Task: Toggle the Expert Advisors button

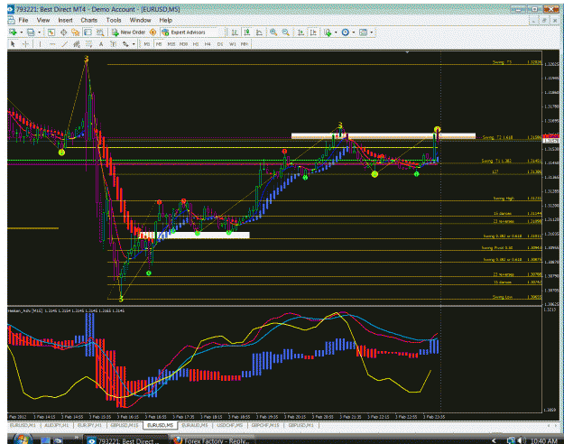Action: coord(183,32)
